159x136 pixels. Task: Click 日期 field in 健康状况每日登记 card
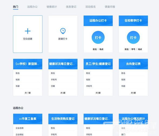click(x=53, y=86)
